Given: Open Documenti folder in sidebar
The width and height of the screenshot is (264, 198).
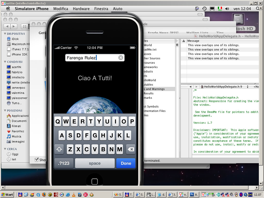Looking at the screenshot, I should (x=17, y=121).
